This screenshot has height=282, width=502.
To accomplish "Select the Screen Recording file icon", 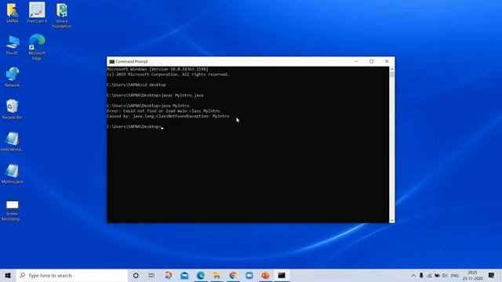I will [x=13, y=211].
